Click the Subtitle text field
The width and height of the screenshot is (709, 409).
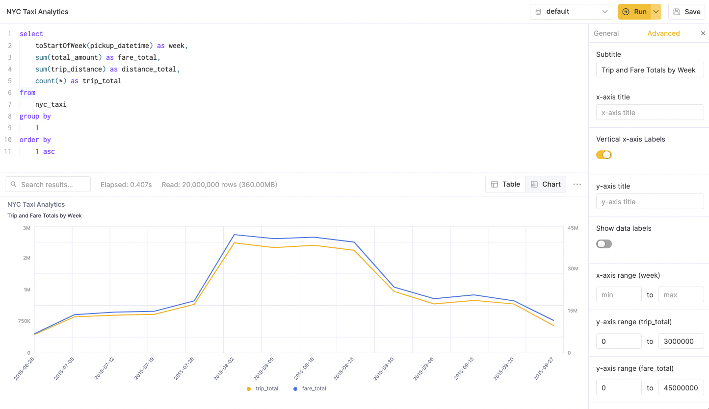[x=650, y=70]
